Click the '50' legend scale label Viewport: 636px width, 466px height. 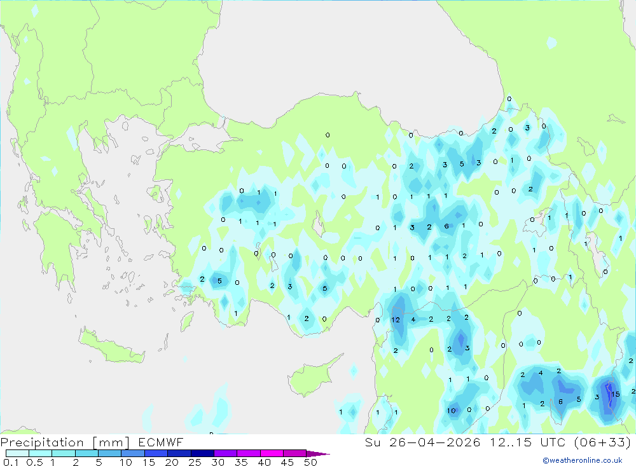[311, 462]
